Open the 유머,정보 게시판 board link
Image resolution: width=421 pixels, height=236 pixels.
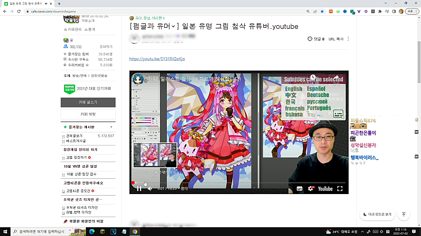(149, 18)
